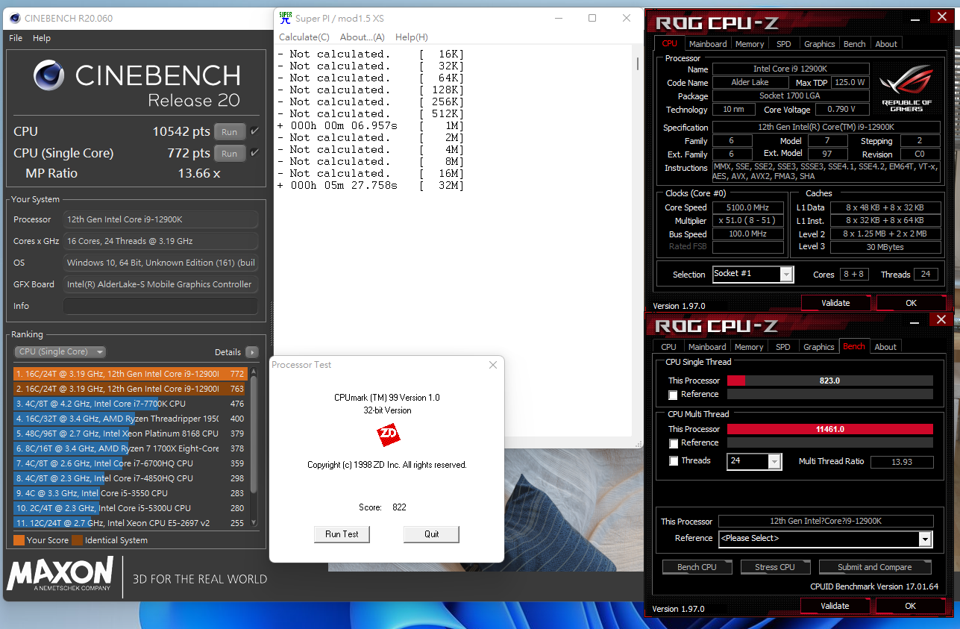Select ranking row 3 Intel Core i7-7700K
960x629 pixels.
tap(130, 404)
